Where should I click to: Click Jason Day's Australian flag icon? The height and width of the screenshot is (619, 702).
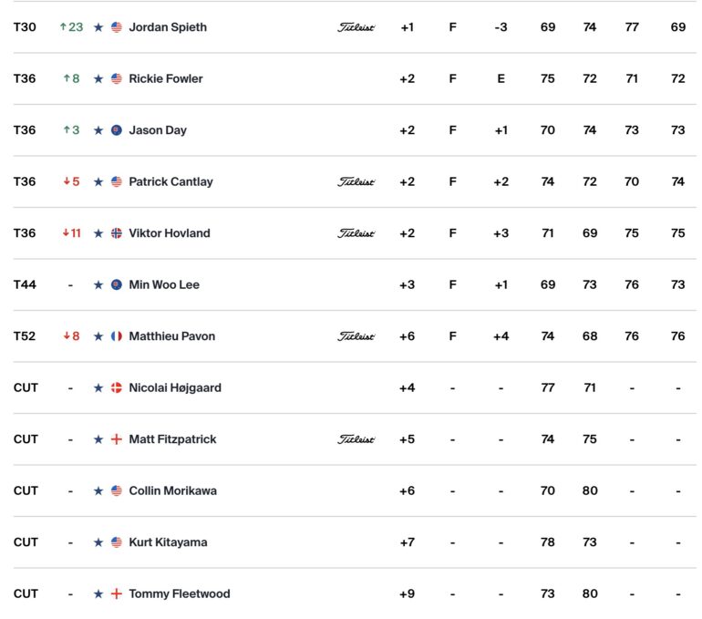click(x=117, y=130)
